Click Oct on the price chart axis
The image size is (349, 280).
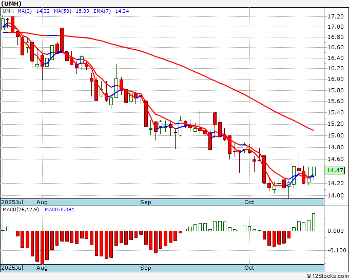249,202
